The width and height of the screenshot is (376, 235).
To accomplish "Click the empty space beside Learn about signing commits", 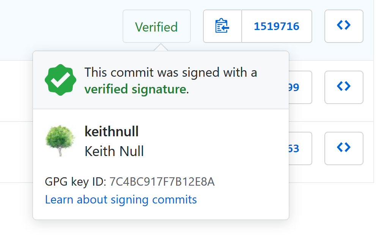I will 242,200.
